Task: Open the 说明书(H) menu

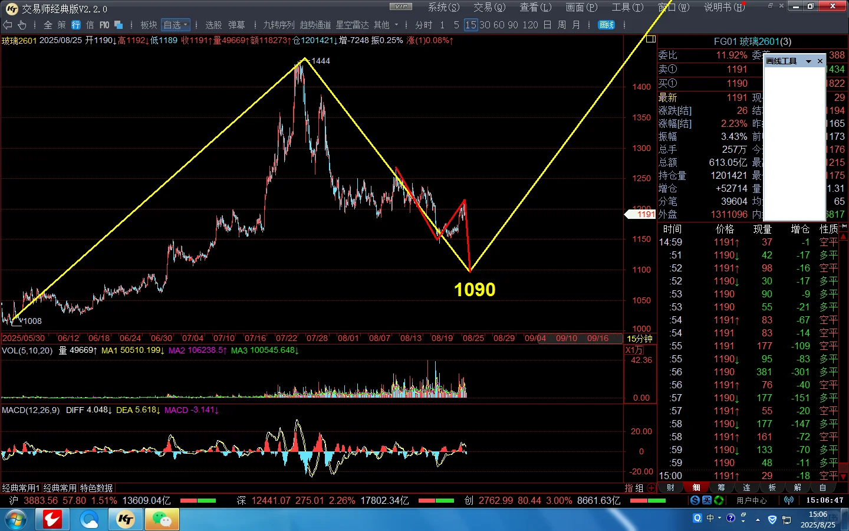Action: click(x=724, y=7)
